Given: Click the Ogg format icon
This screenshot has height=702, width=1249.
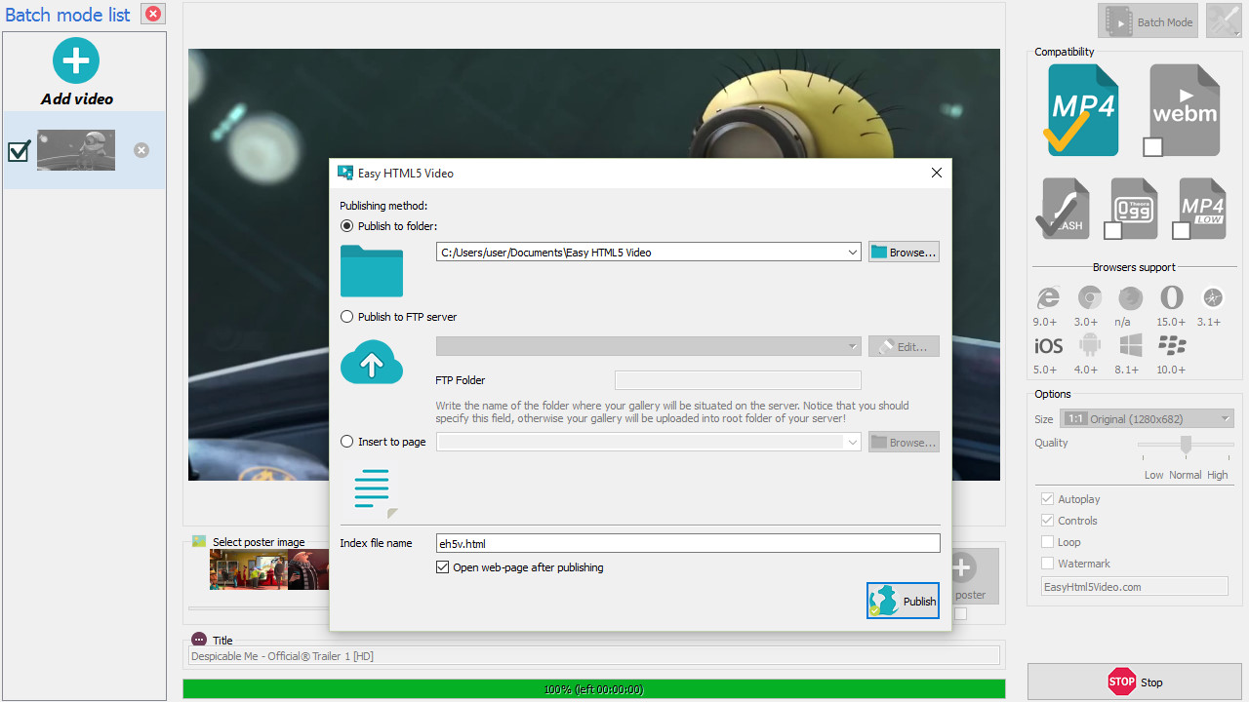Looking at the screenshot, I should pos(1133,208).
